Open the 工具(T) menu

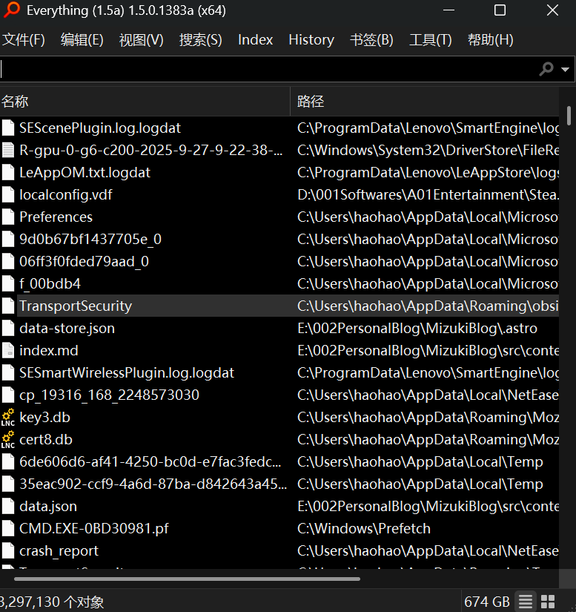click(x=431, y=40)
